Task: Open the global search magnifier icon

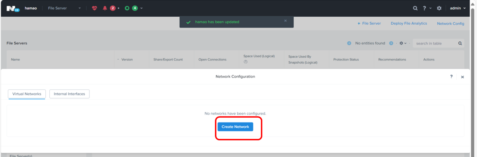Action: (415, 8)
